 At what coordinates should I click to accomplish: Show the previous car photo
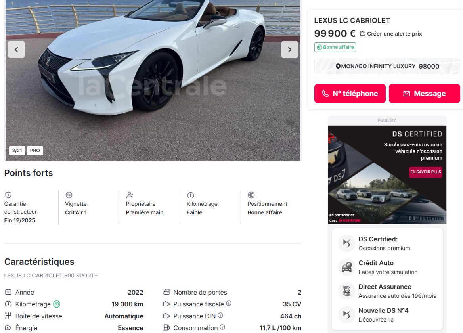click(16, 50)
